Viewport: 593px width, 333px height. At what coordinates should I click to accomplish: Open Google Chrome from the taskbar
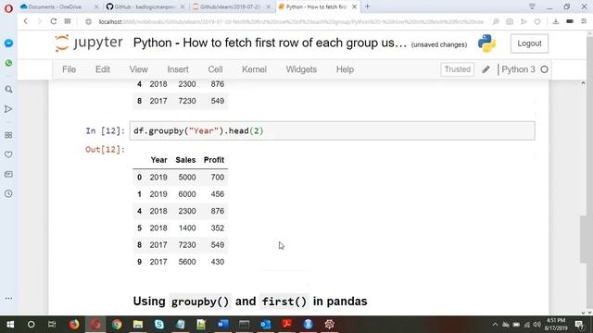click(x=117, y=325)
